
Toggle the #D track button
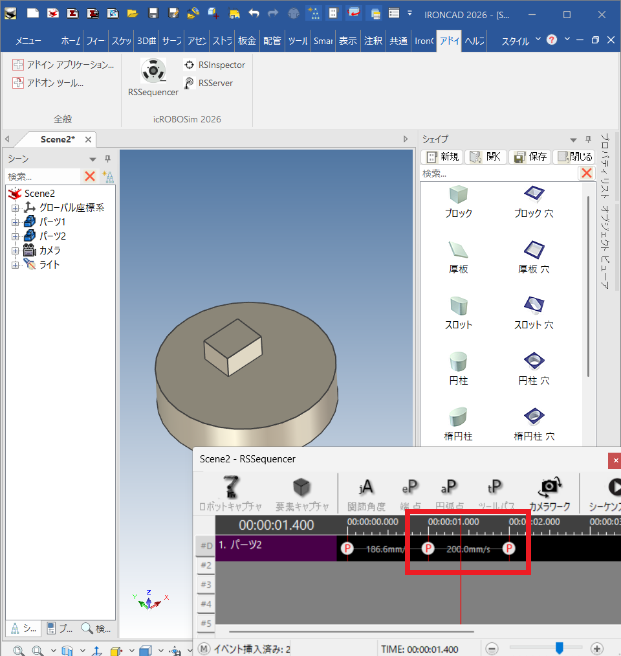tap(206, 545)
